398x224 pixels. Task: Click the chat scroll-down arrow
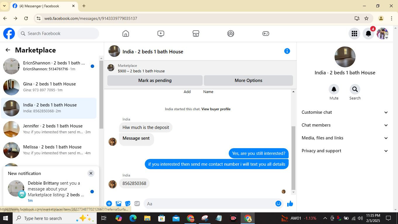click(293, 192)
